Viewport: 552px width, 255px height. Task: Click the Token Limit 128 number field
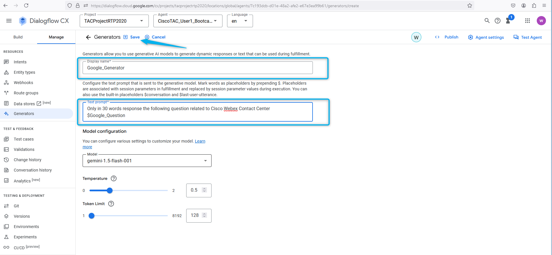point(199,216)
